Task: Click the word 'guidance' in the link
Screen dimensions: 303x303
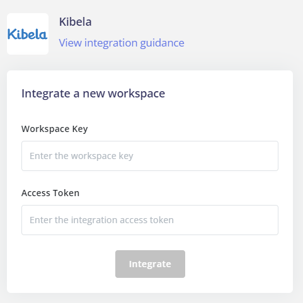Action: (162, 43)
